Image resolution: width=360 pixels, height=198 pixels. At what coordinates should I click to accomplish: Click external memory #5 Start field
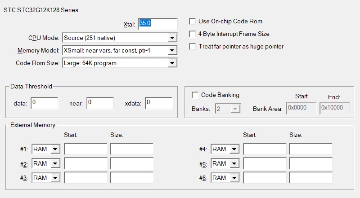point(265,163)
